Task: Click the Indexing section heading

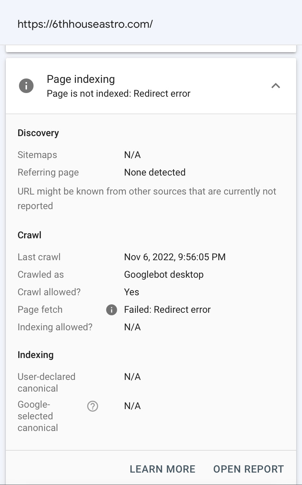Action: pyautogui.click(x=35, y=355)
